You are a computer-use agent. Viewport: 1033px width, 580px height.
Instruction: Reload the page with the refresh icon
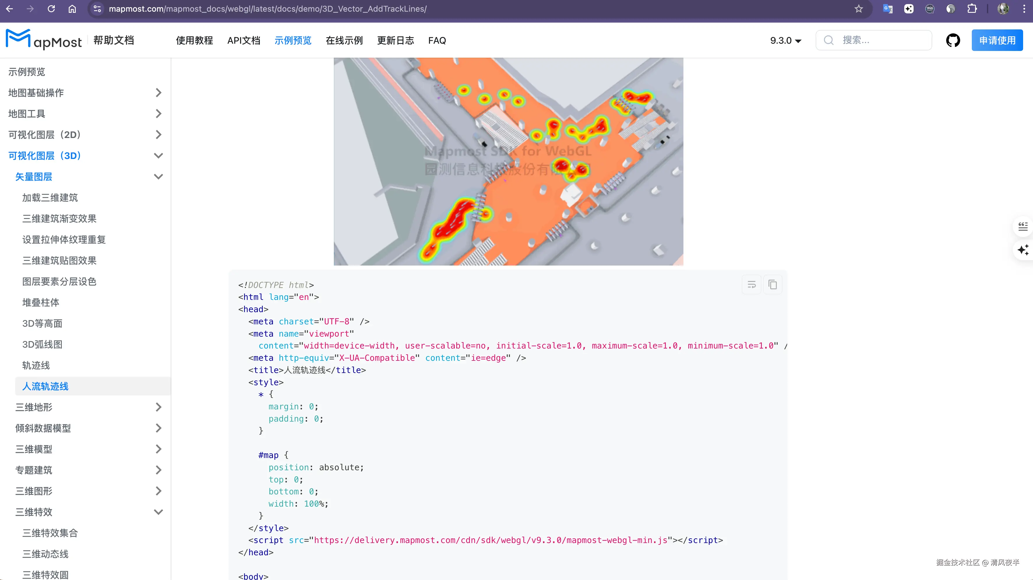[51, 9]
